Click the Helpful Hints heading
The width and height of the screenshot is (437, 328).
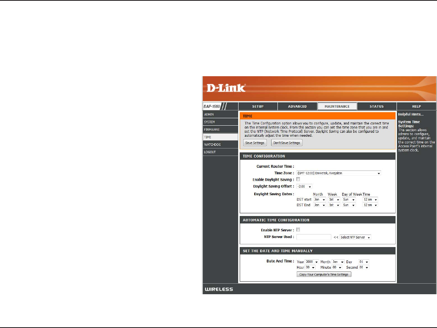pyautogui.click(x=411, y=114)
